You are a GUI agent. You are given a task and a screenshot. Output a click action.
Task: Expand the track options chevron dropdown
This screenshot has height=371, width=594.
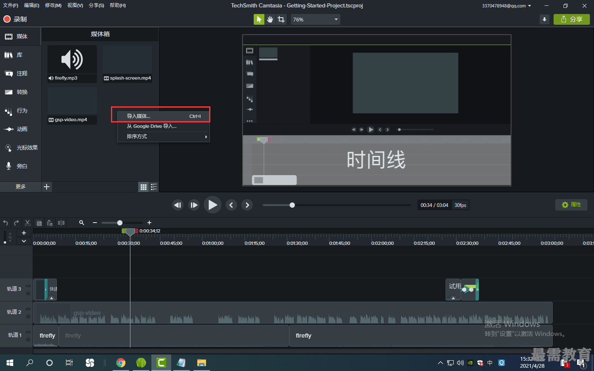pyautogui.click(x=24, y=241)
